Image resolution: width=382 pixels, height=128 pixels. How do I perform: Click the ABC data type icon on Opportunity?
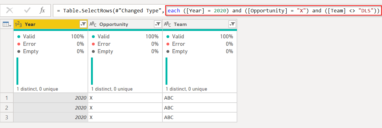coord(93,24)
